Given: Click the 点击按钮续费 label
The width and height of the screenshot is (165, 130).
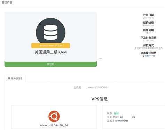Looking at the screenshot, I should tap(148, 53).
